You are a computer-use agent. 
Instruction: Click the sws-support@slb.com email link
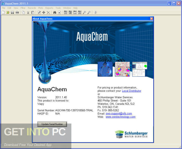coord(119,113)
